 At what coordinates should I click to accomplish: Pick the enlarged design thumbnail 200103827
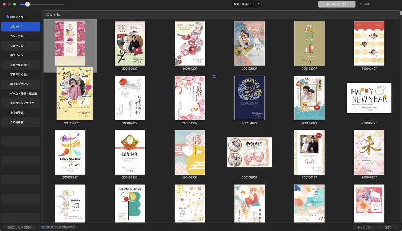(x=75, y=94)
